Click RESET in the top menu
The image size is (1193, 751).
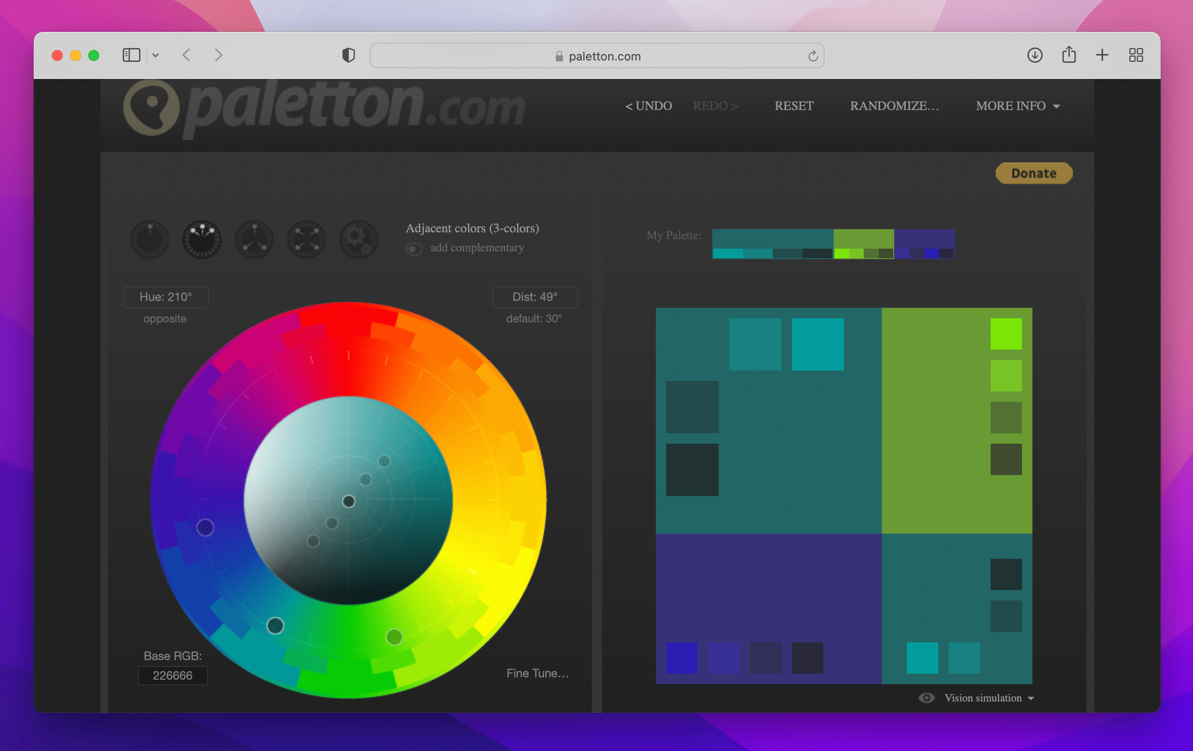[793, 105]
